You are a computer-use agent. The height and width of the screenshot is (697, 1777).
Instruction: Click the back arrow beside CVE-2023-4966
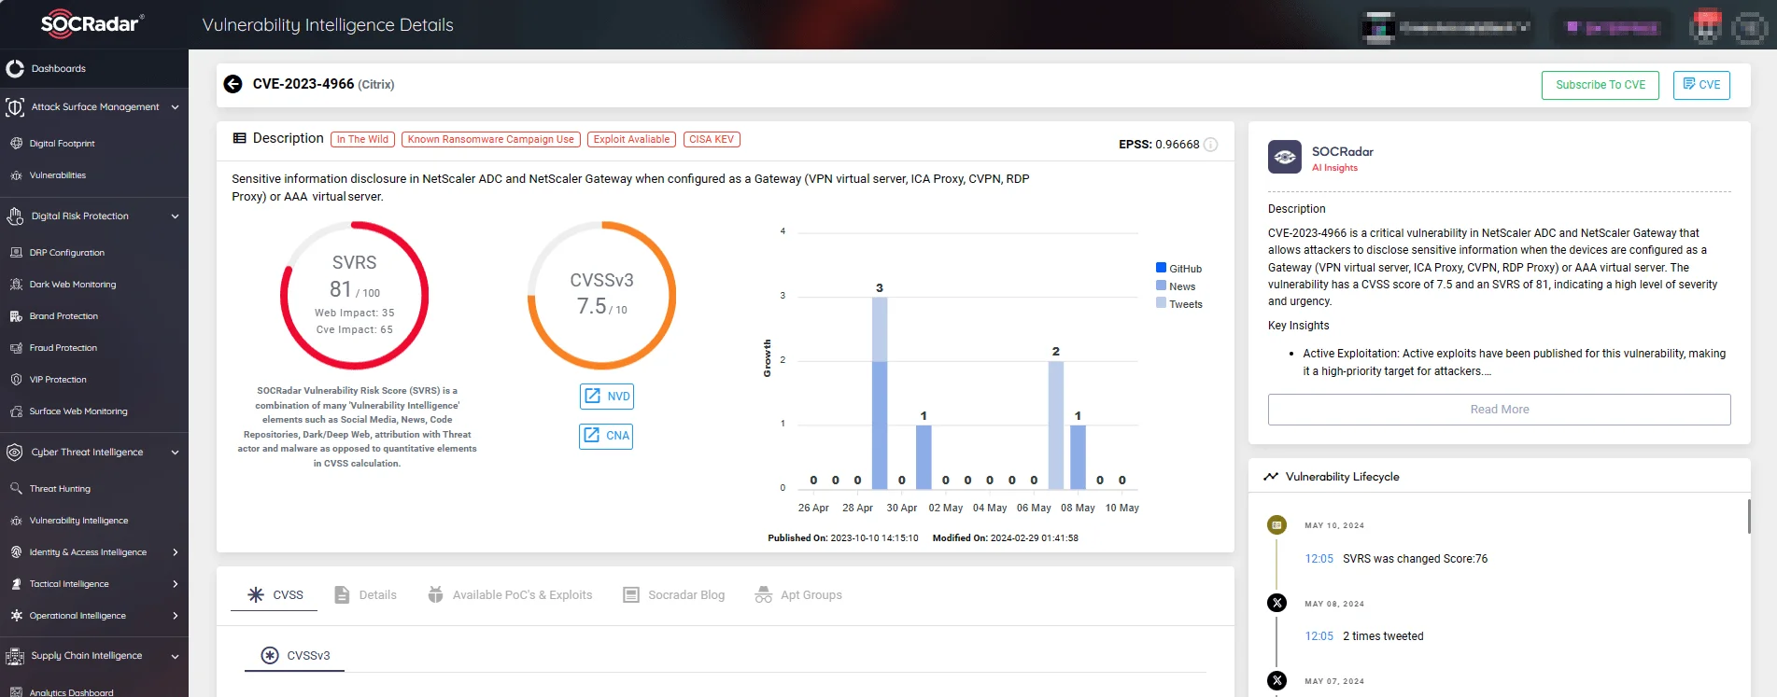pyautogui.click(x=233, y=84)
